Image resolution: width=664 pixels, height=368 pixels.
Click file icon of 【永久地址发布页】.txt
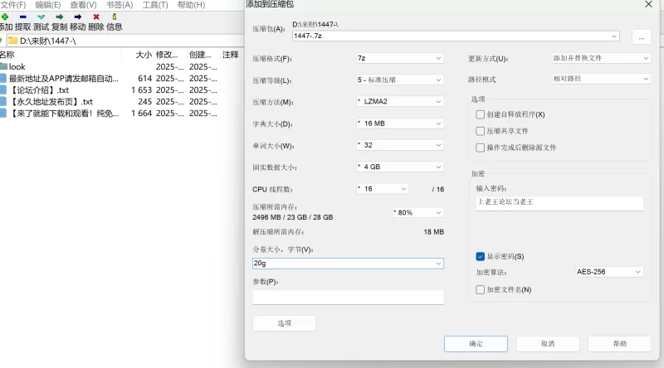click(x=3, y=101)
